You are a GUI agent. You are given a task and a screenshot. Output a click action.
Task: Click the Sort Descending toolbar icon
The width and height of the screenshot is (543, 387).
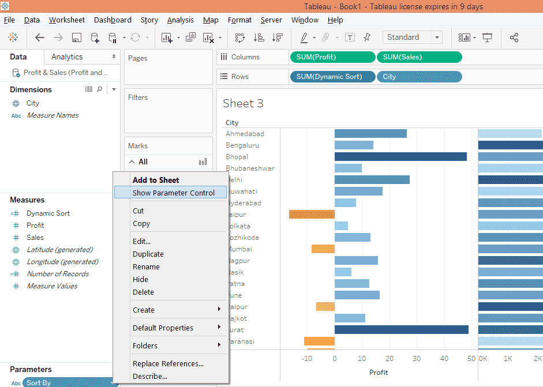(278, 37)
